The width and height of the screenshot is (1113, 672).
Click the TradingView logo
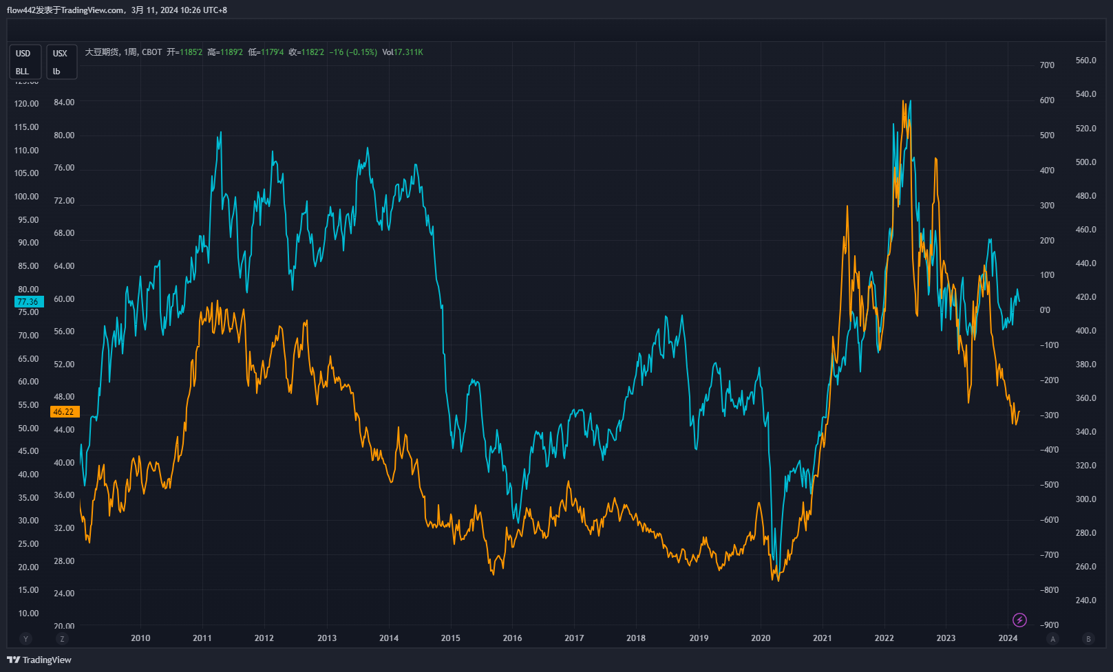39,660
